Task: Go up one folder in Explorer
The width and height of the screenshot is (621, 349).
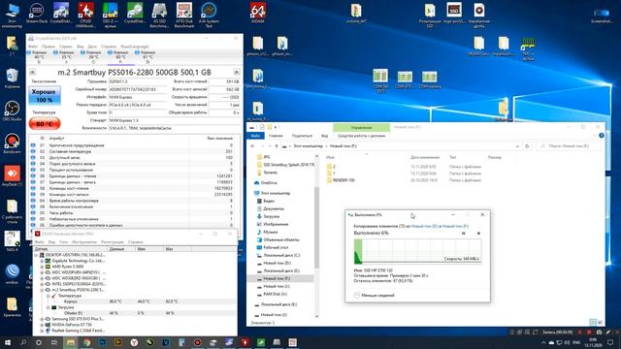Action: pyautogui.click(x=277, y=146)
